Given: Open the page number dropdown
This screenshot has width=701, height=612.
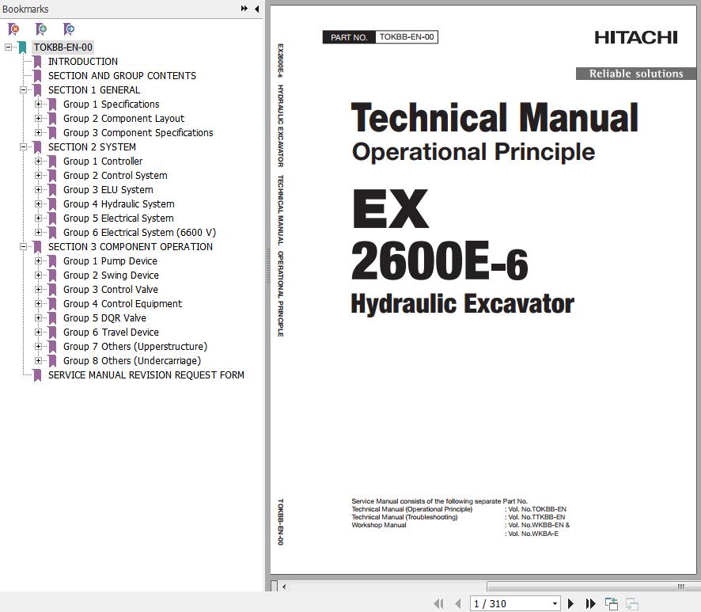Looking at the screenshot, I should tap(554, 603).
